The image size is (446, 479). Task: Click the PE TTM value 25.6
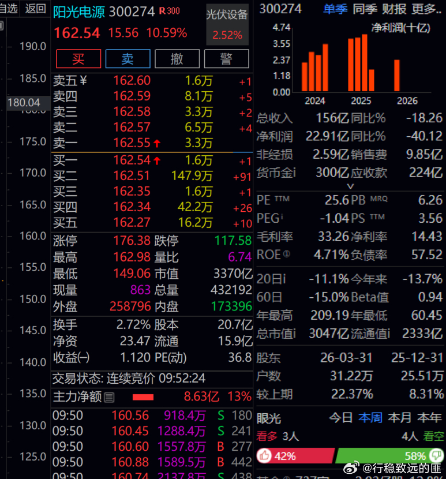[x=336, y=200]
